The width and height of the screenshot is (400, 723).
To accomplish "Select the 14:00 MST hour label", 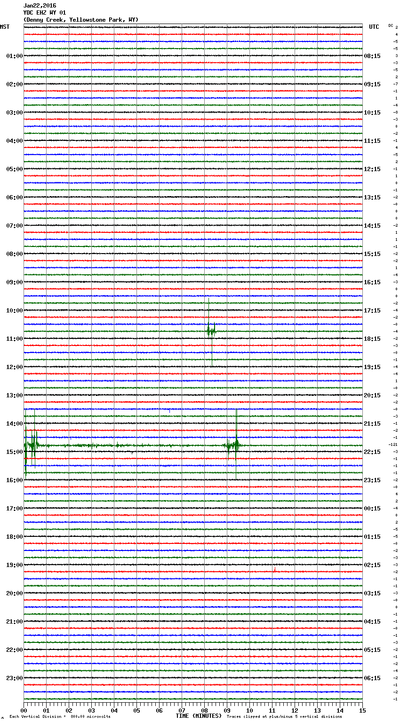I will pyautogui.click(x=14, y=424).
